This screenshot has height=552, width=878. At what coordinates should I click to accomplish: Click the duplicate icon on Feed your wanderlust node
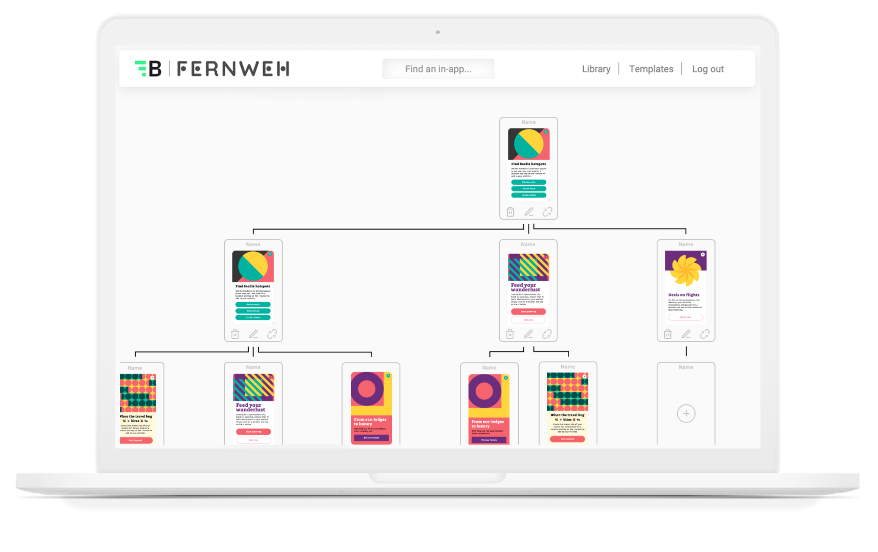(x=546, y=334)
